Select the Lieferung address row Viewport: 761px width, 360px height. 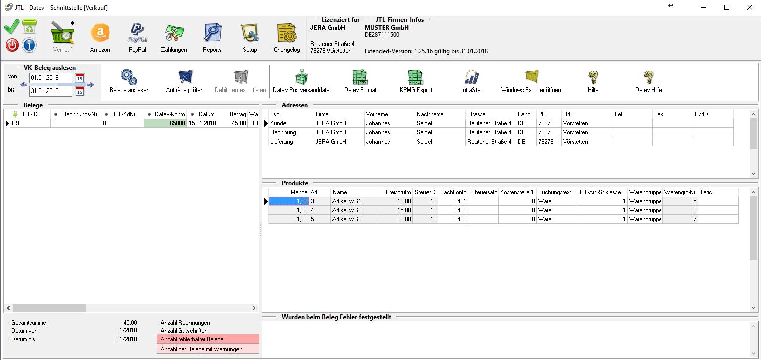[x=501, y=142]
